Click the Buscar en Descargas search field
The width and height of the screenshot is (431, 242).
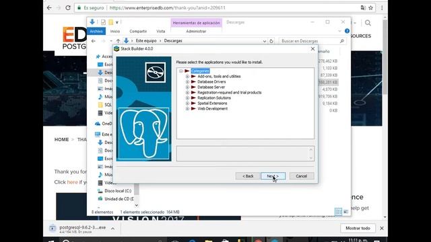click(x=309, y=41)
